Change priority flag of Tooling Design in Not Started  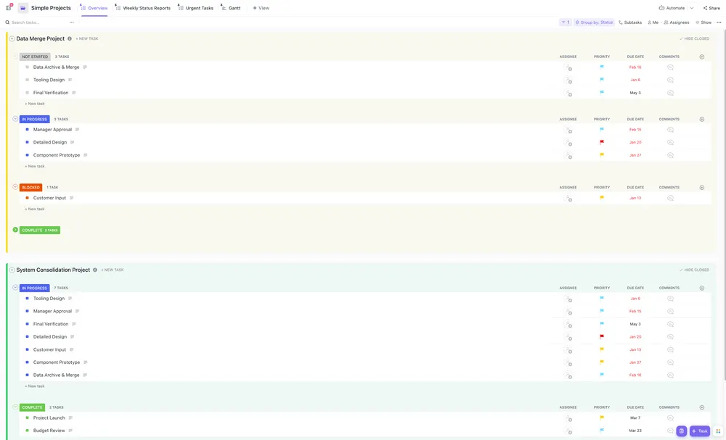coord(601,80)
